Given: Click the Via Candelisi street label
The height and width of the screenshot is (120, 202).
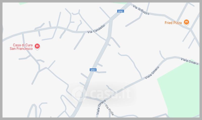Looking at the screenshot, I should 96,29.
